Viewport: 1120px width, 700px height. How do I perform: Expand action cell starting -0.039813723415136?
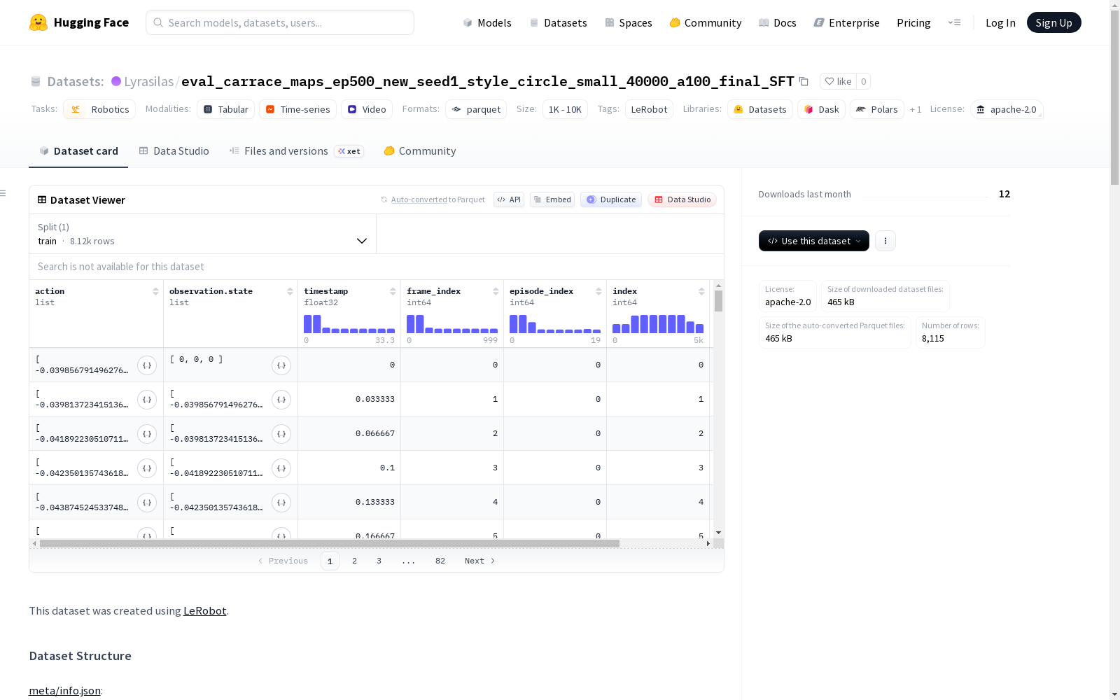(147, 400)
